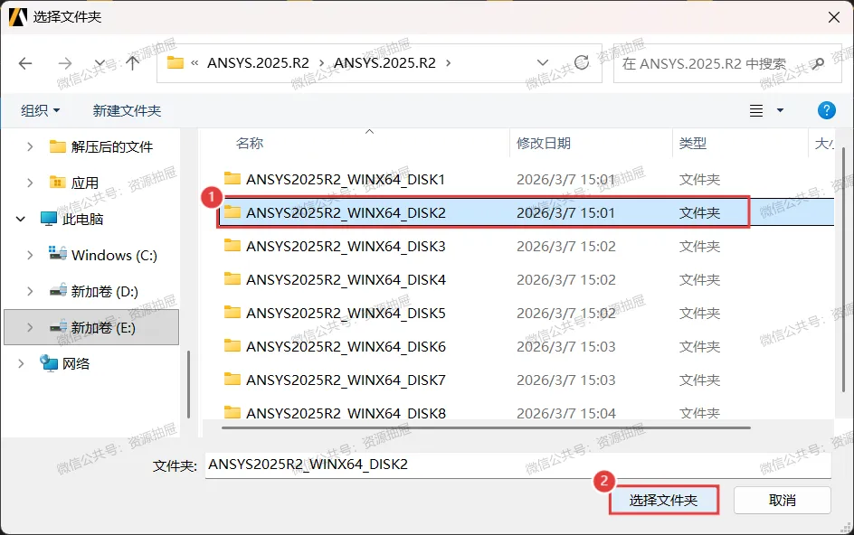Go back with the left arrow
This screenshot has height=535, width=854.
25,63
